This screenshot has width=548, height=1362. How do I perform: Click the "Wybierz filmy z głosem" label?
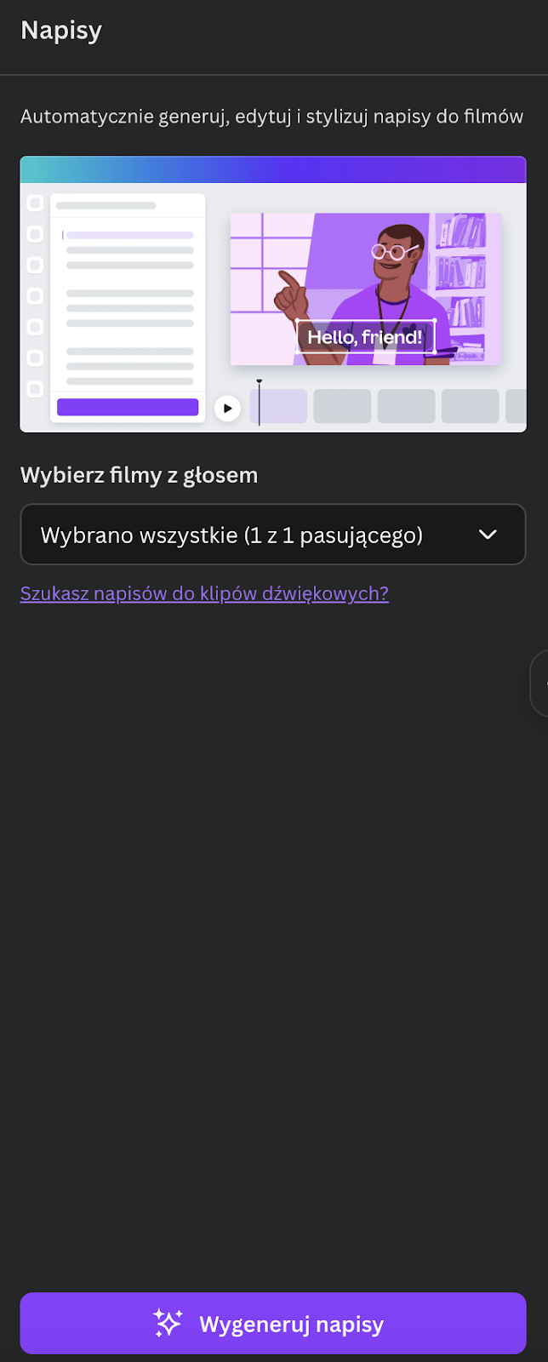click(x=139, y=475)
